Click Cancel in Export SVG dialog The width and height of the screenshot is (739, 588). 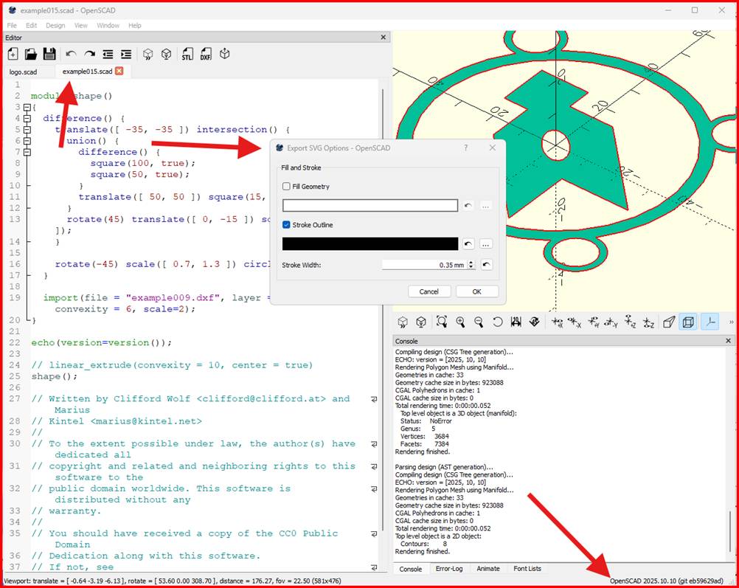pyautogui.click(x=429, y=291)
